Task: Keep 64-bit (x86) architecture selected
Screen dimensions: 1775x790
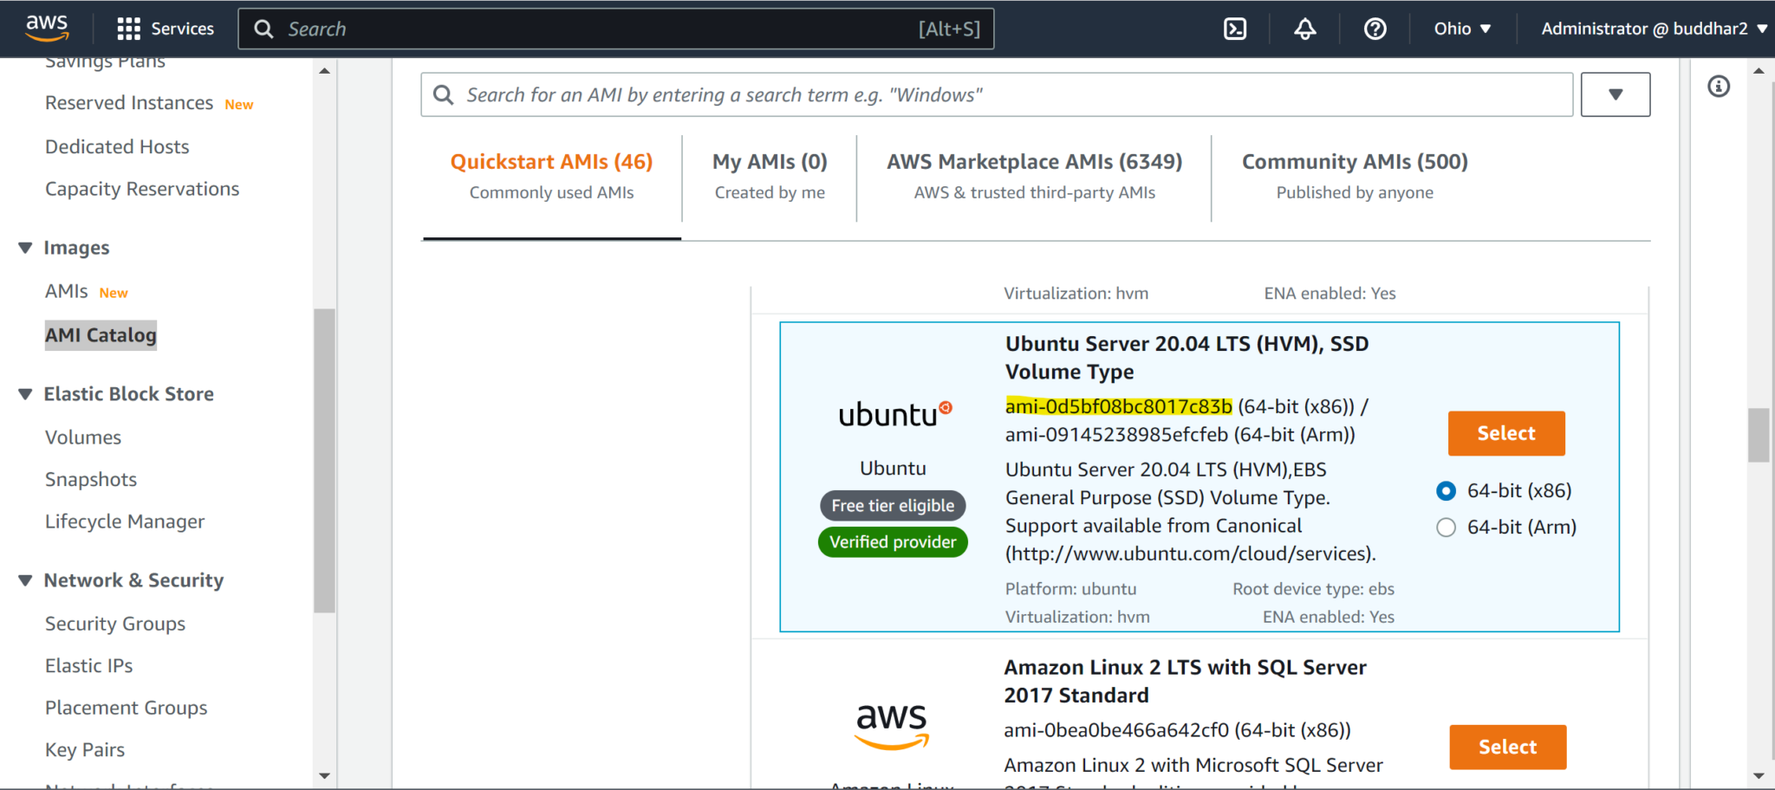Action: 1446,490
